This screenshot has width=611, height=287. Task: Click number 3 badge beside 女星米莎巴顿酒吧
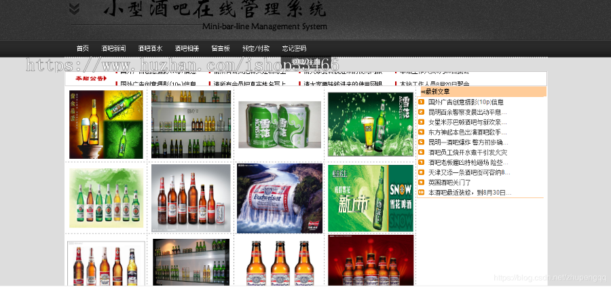[421, 122]
